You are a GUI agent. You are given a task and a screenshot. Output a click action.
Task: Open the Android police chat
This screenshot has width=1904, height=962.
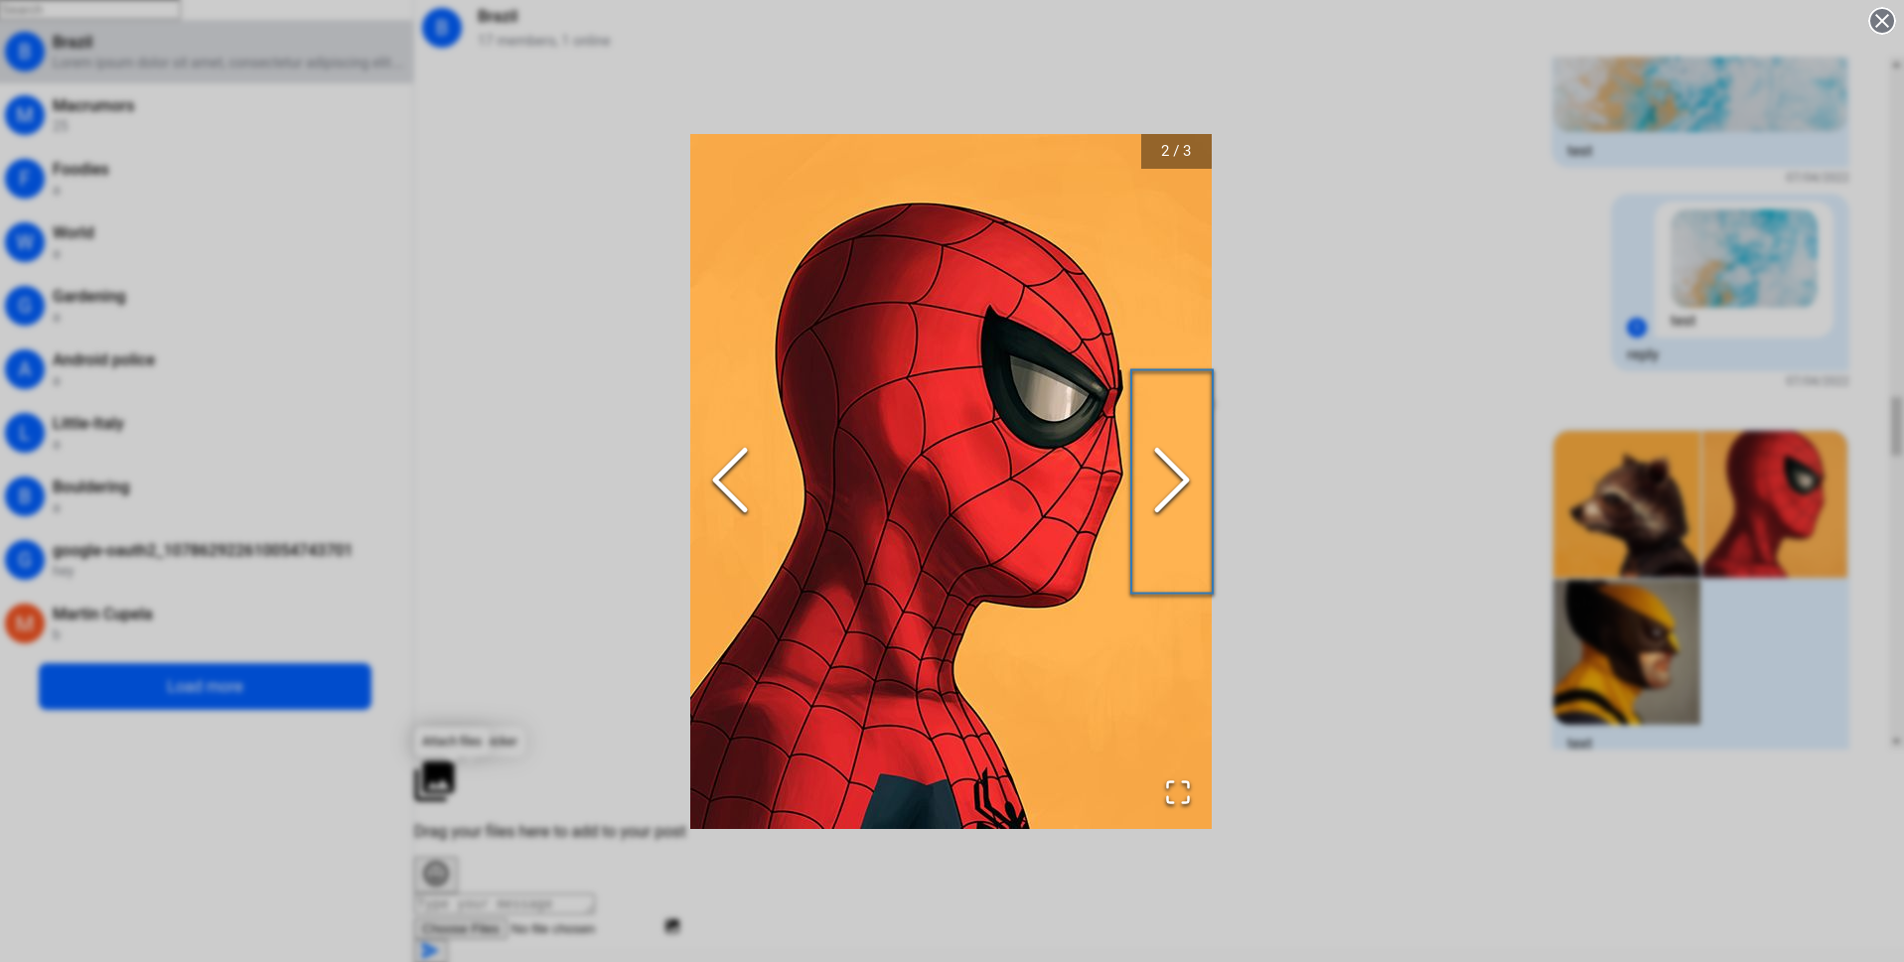click(206, 369)
